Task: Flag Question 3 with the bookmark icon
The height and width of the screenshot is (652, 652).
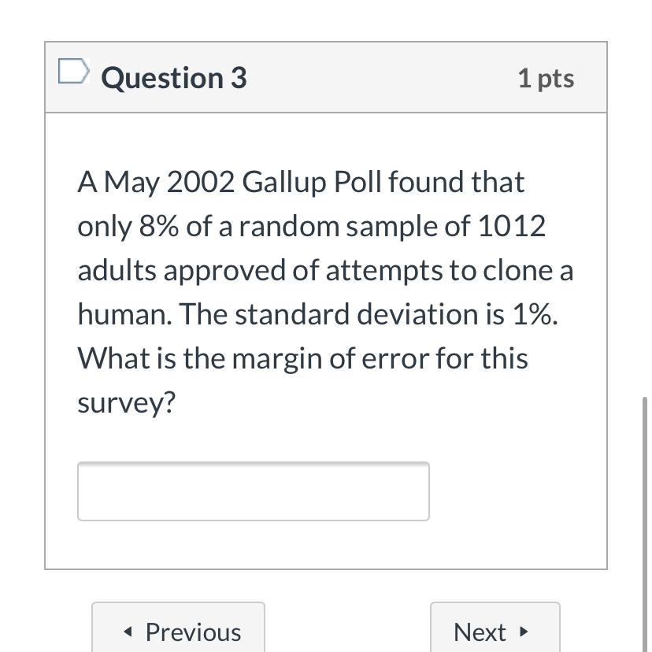Action: coord(72,73)
